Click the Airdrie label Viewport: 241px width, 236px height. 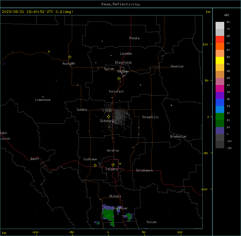[x=113, y=151]
